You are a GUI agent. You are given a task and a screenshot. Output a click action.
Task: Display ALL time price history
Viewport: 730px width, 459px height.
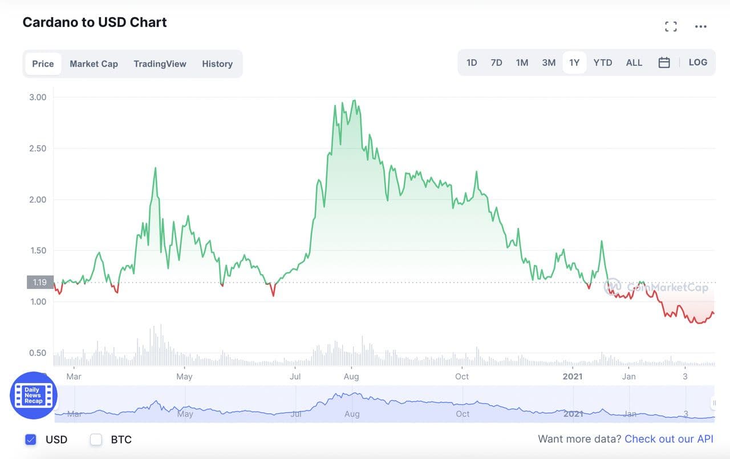pos(634,63)
